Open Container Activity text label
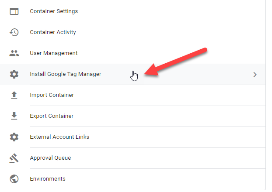 click(x=53, y=32)
